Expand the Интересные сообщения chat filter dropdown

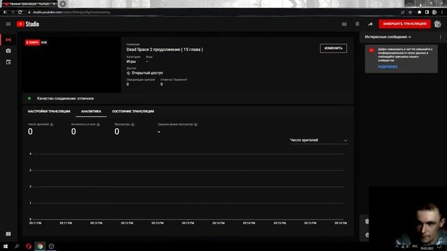388,37
